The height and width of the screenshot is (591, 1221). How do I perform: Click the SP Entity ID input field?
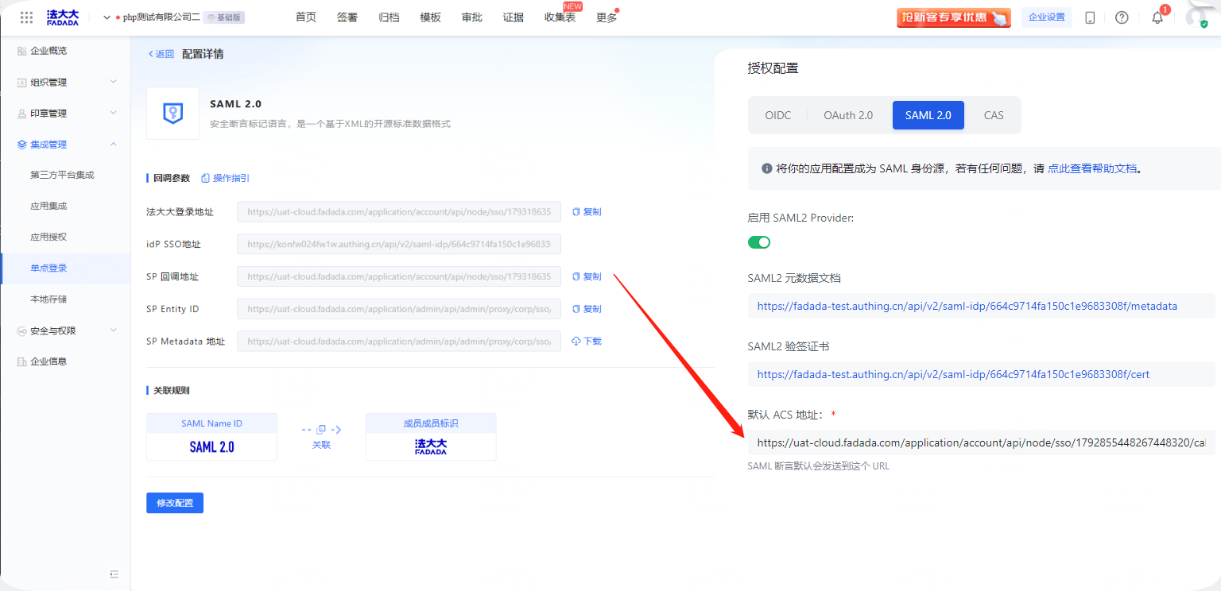pos(399,309)
